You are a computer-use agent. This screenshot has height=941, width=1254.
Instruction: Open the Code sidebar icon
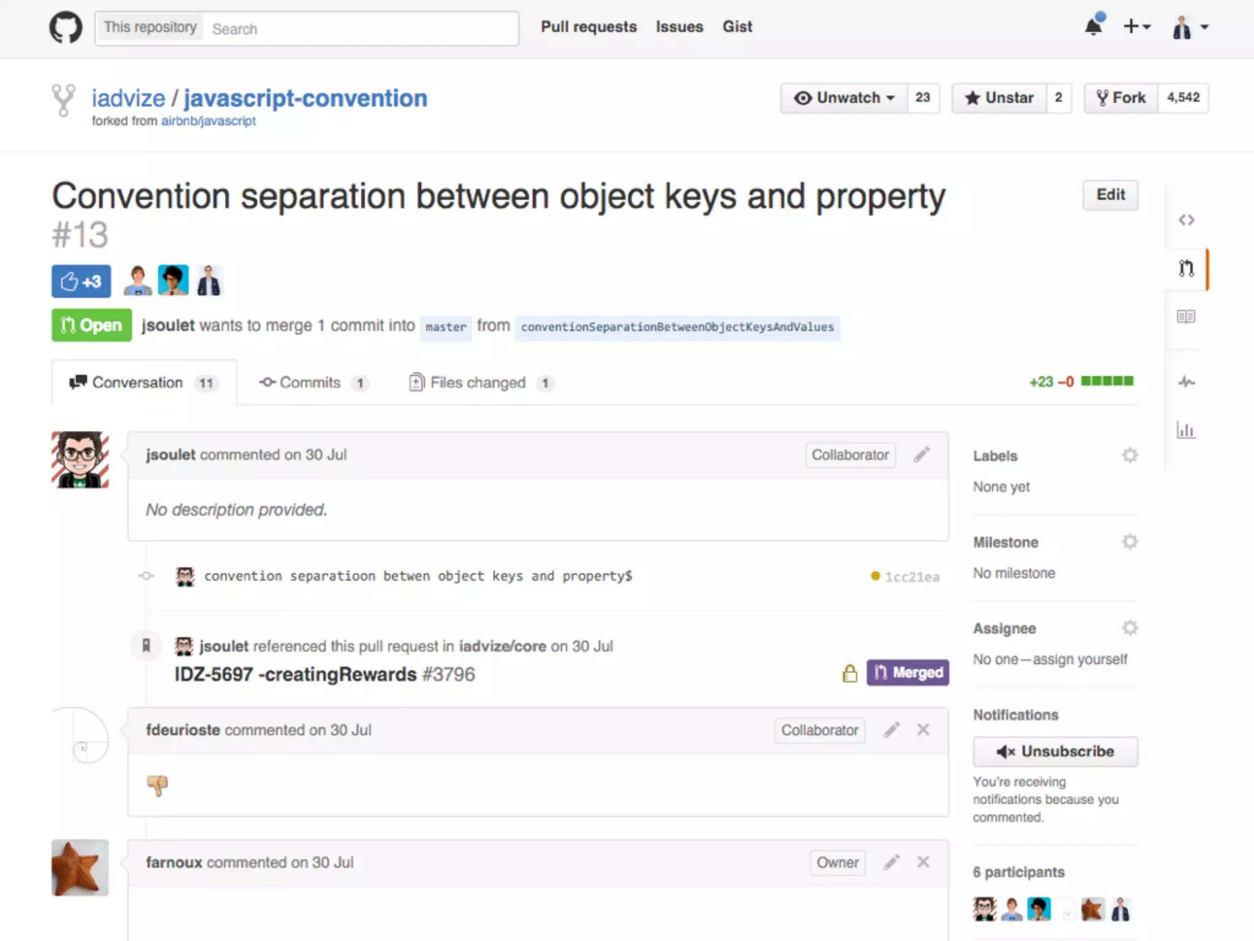(1186, 220)
